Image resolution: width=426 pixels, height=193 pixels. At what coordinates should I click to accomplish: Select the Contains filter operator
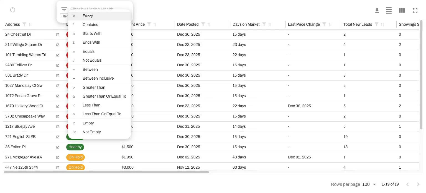pos(90,25)
